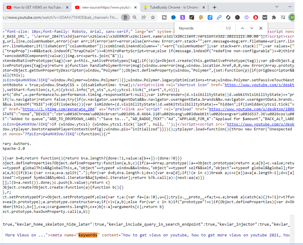Viewport: 303px width, 245px height.
Task: Click 'Apache-2.0' license text
Action: (x=14, y=149)
